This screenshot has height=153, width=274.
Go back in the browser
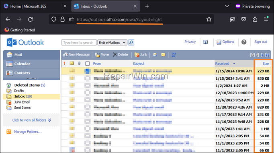(x=8, y=19)
